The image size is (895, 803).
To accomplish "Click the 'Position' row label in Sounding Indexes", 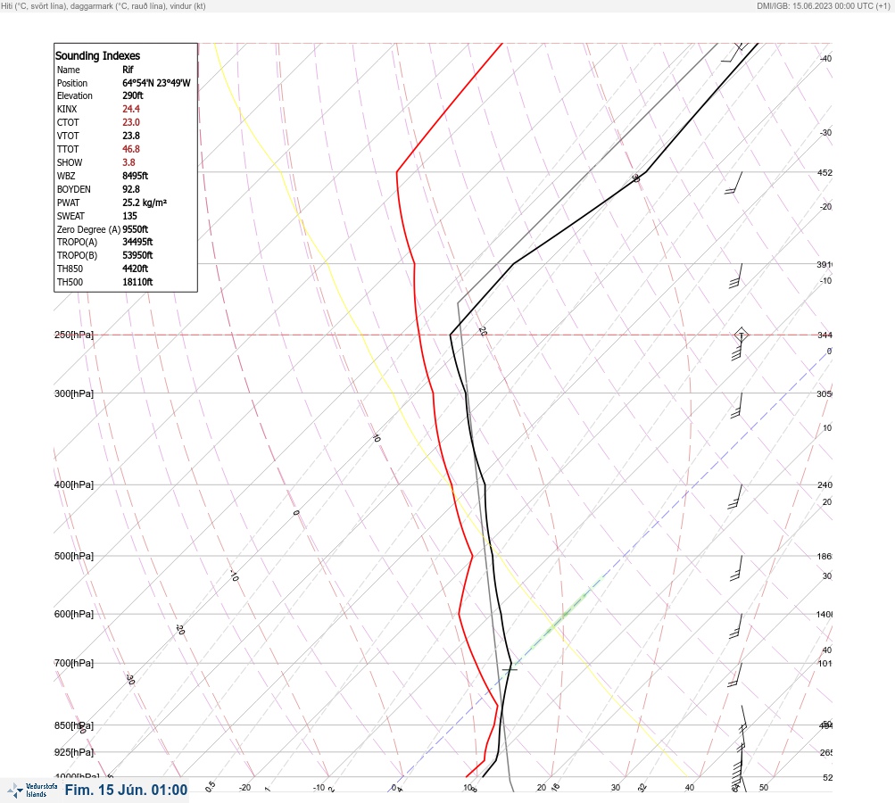I will (72, 83).
